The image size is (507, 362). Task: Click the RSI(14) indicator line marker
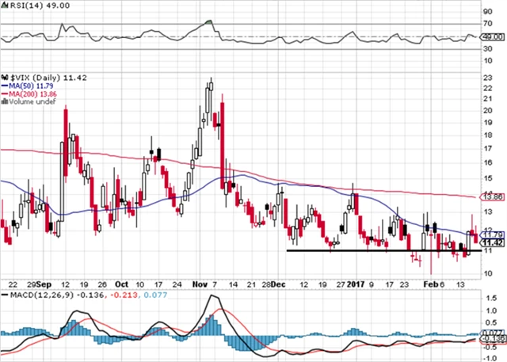pyautogui.click(x=4, y=5)
